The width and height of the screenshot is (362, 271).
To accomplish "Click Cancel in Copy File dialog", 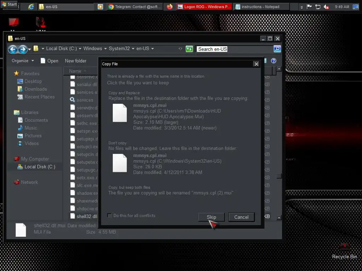I will click(x=241, y=217).
